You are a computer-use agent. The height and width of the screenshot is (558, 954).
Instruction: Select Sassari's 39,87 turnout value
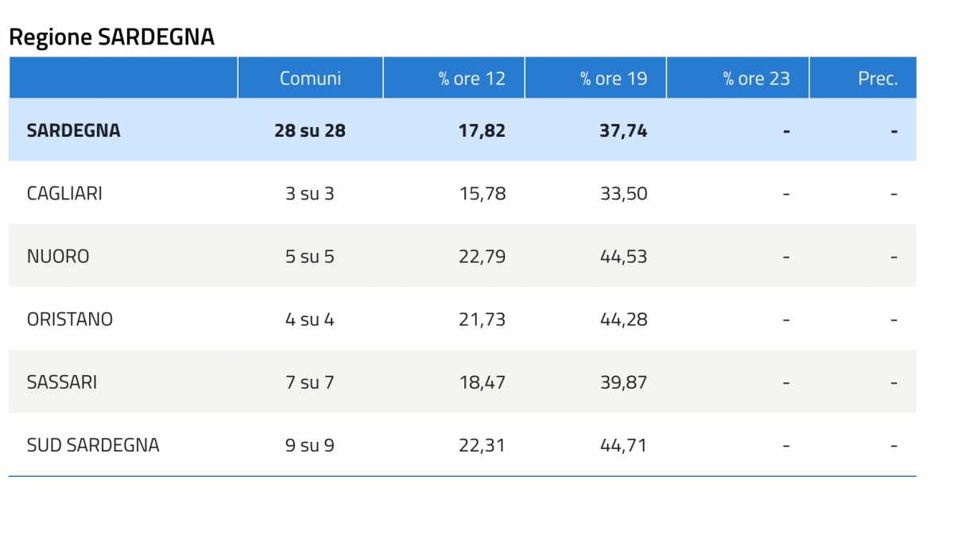click(x=623, y=382)
